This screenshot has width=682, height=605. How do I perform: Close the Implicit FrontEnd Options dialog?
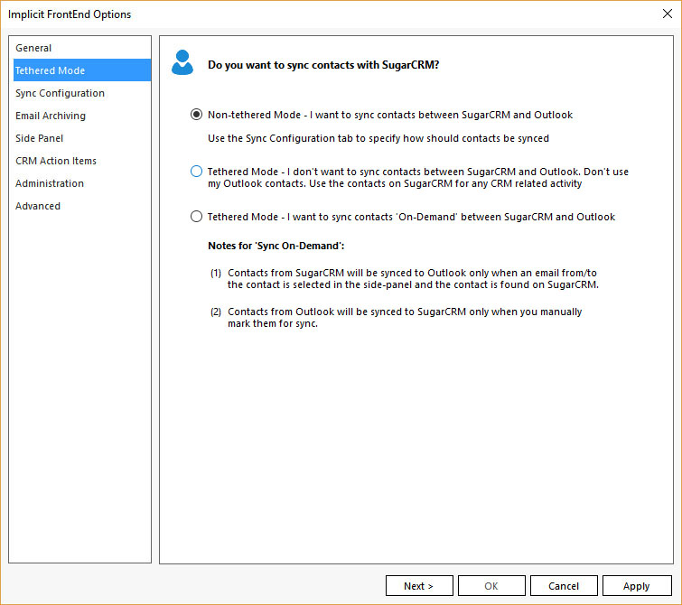tap(667, 14)
